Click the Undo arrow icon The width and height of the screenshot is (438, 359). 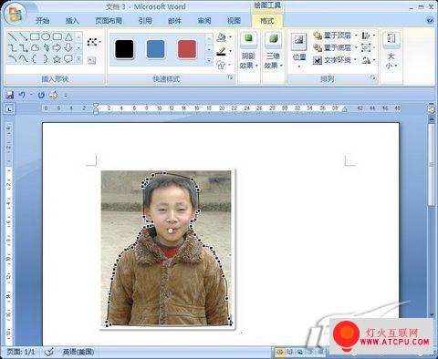[22, 96]
